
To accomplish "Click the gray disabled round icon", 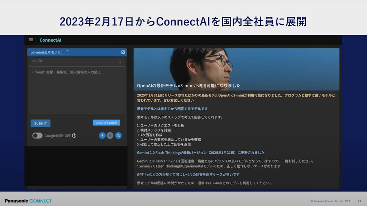I will coord(110,135).
